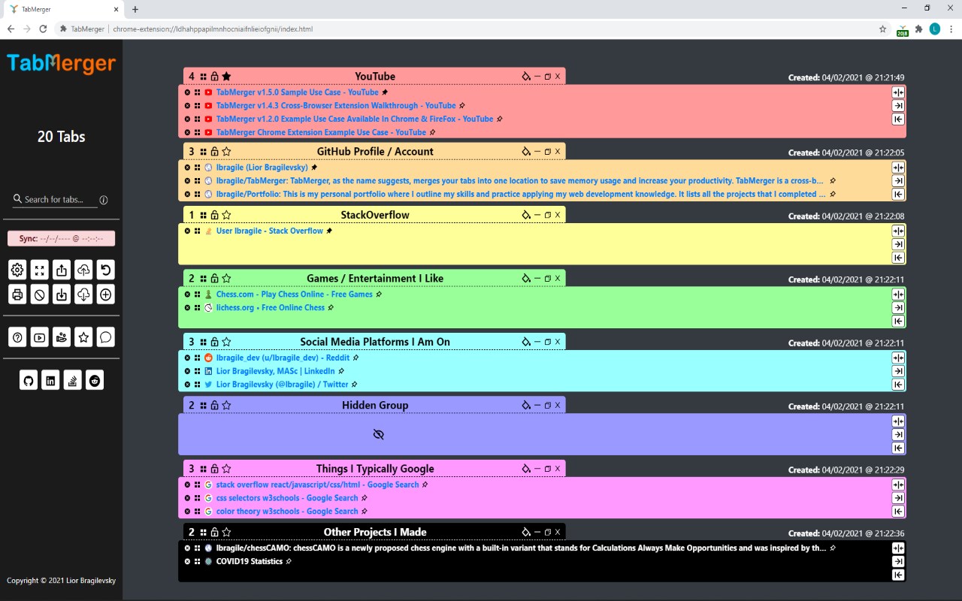
Task: Open the Chess.com - Play Chess Online link
Action: [x=295, y=294]
